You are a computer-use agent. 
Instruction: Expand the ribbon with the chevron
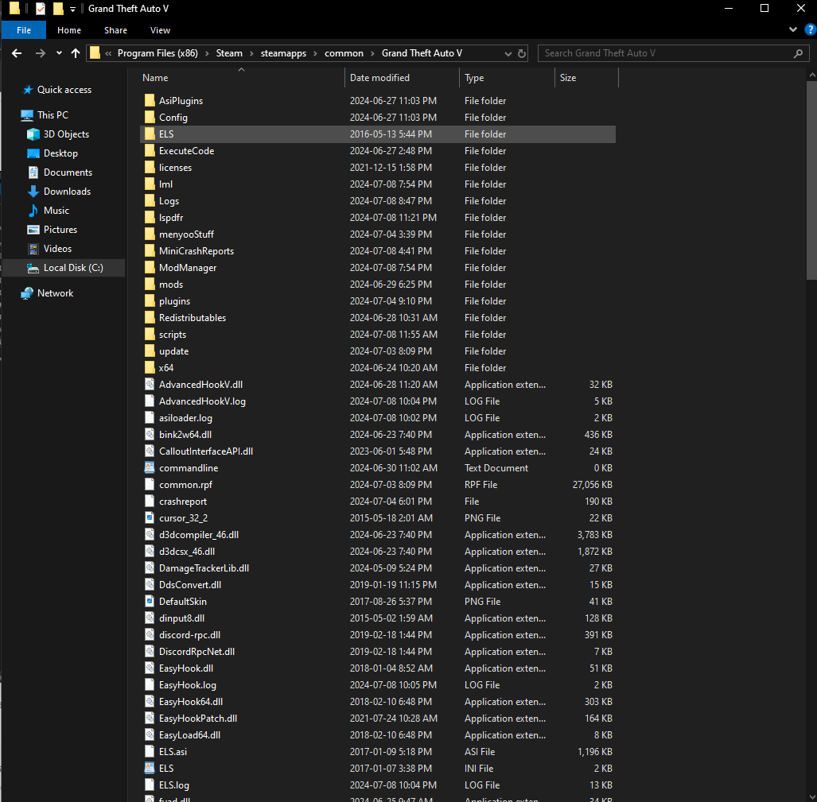pos(792,30)
